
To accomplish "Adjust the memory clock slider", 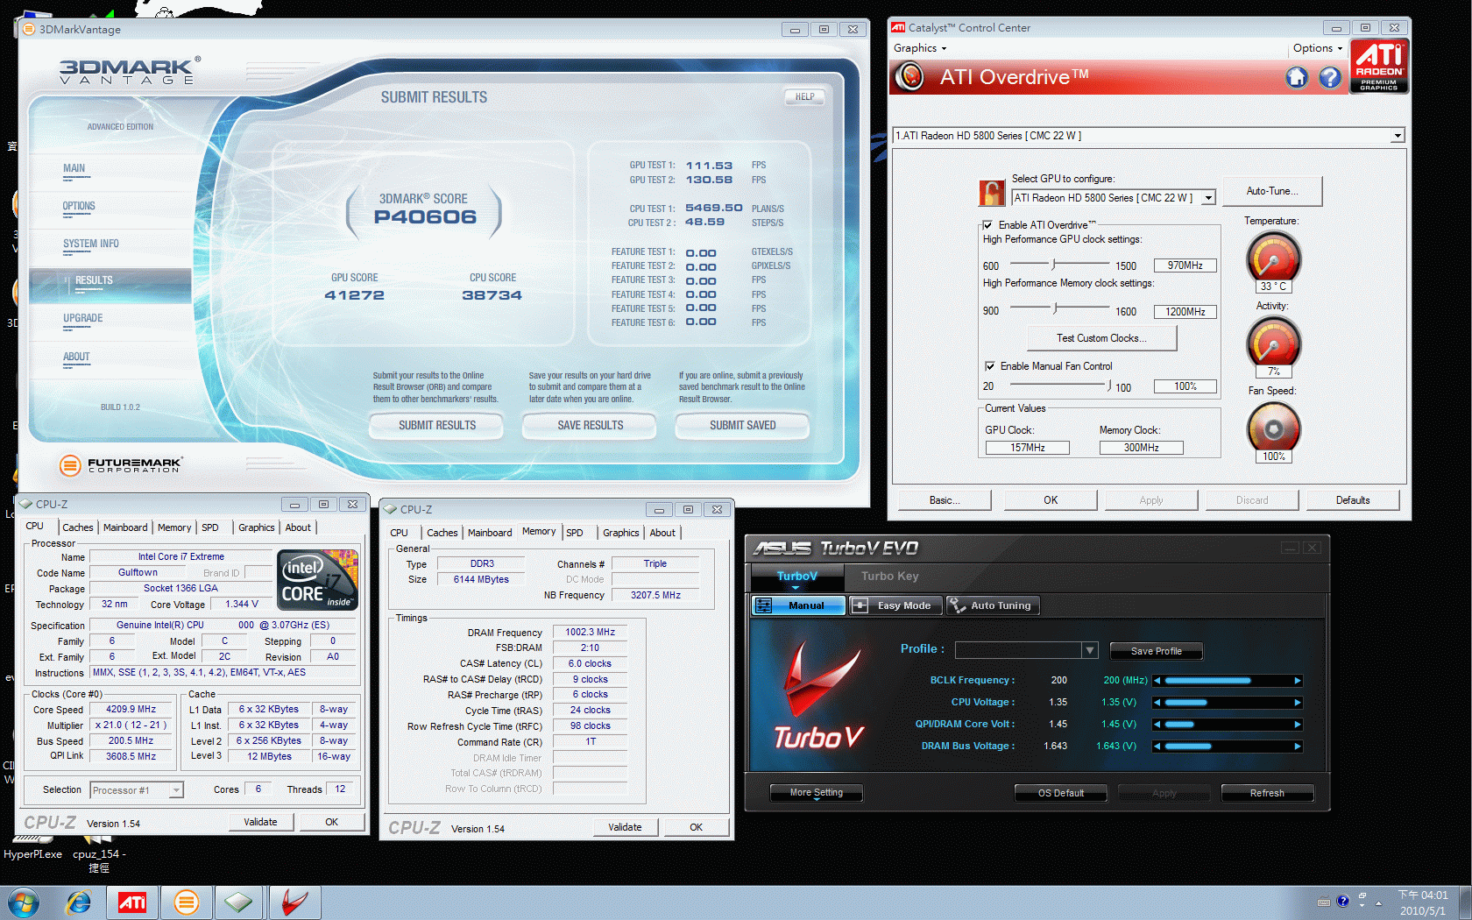I will click(x=1056, y=308).
